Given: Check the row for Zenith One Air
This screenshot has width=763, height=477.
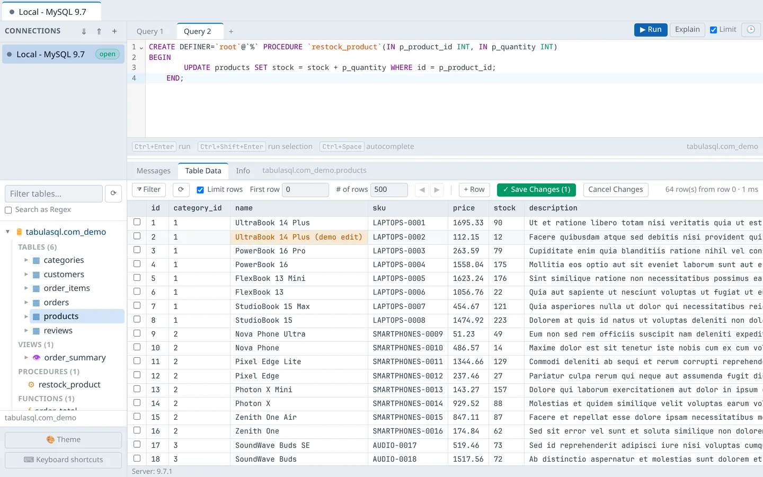Looking at the screenshot, I should click(x=137, y=416).
